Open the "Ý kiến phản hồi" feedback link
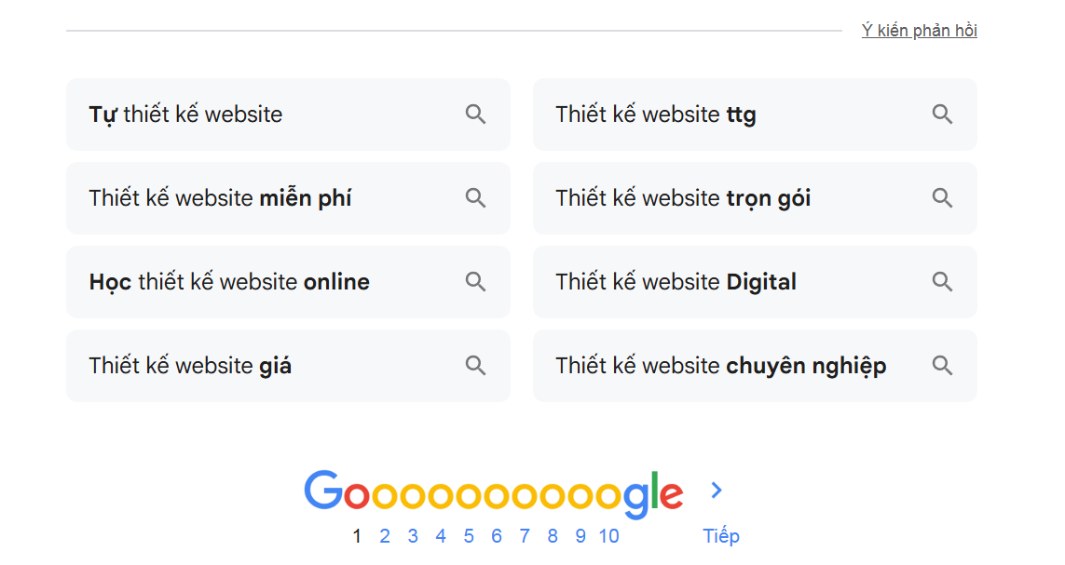 (920, 30)
